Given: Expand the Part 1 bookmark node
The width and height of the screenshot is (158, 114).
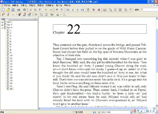Looking at the screenshot, I should [x=2, y=22].
